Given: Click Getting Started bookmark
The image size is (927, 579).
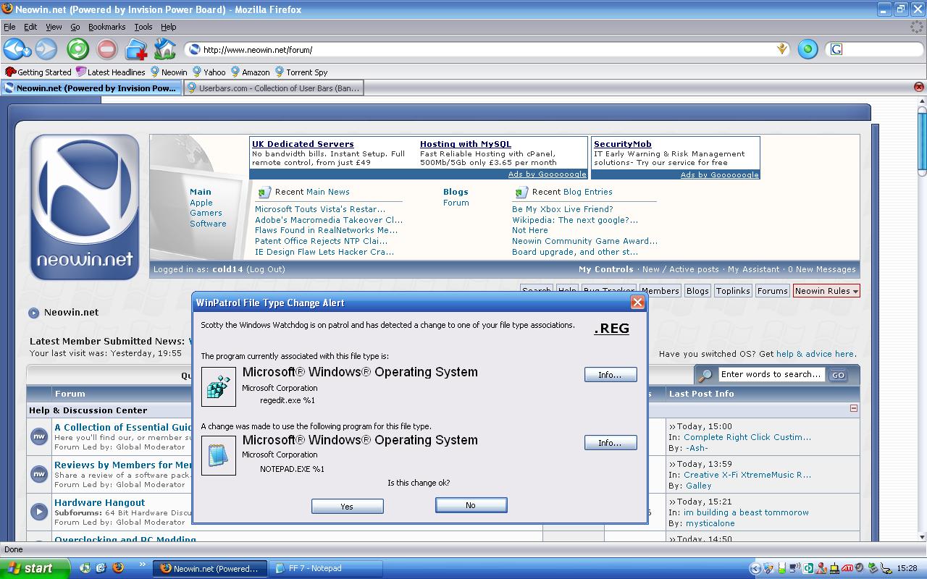Looking at the screenshot, I should click(38, 72).
